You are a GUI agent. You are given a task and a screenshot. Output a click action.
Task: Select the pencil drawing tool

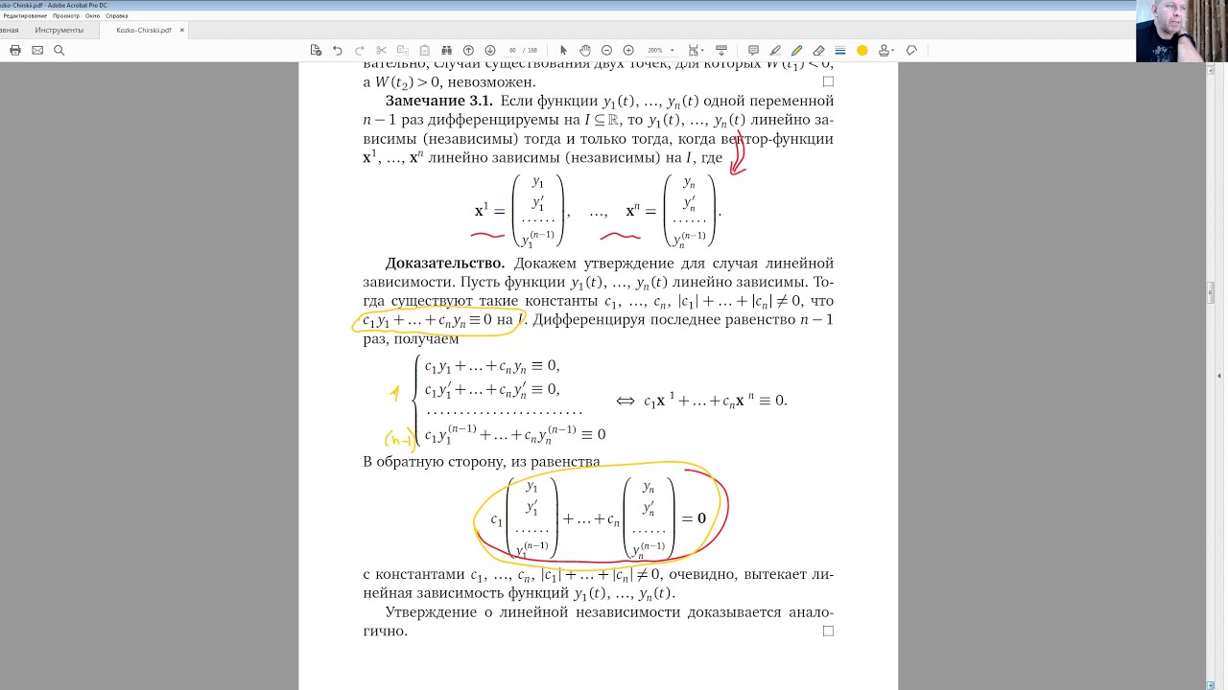point(796,50)
